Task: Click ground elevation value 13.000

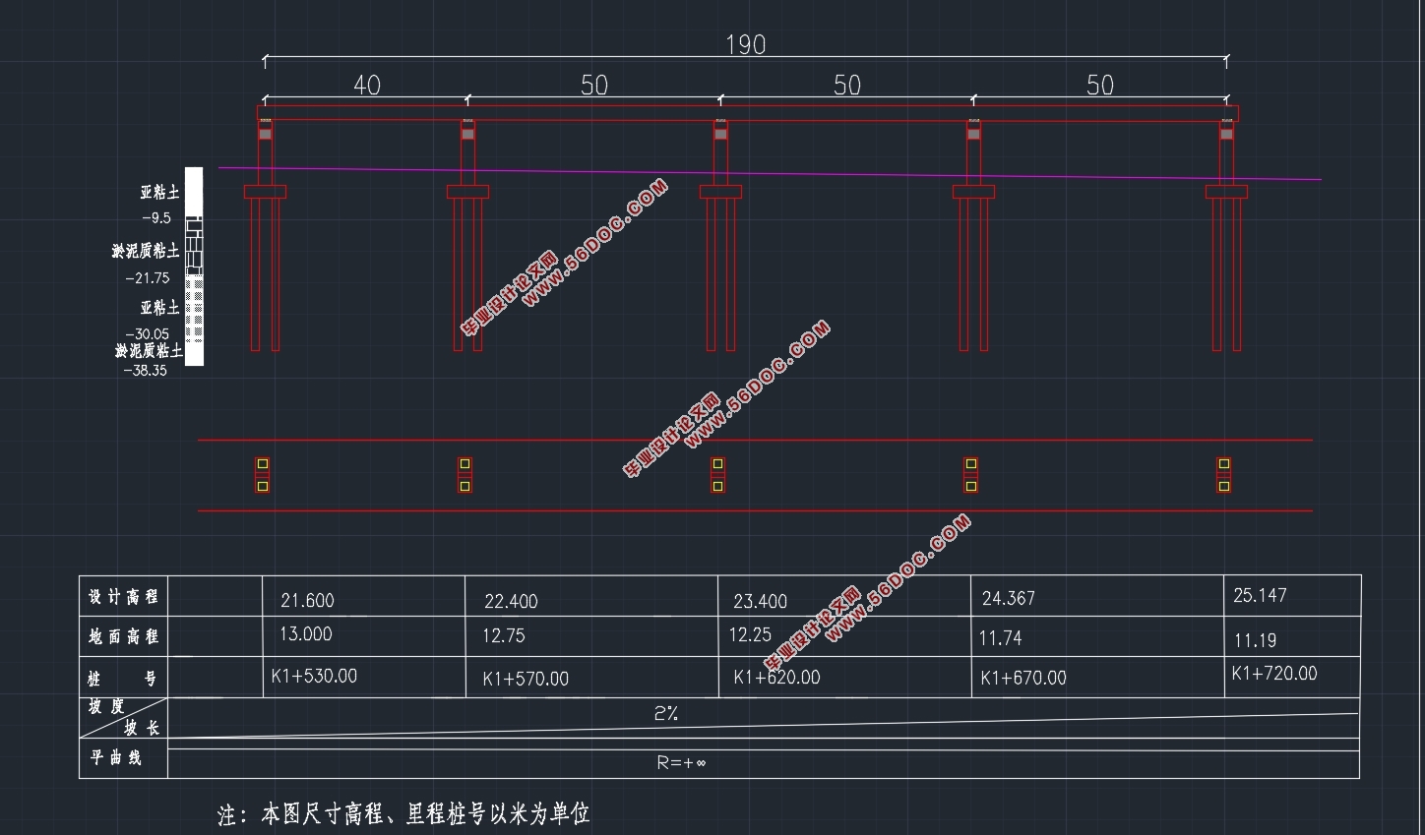Action: [305, 634]
